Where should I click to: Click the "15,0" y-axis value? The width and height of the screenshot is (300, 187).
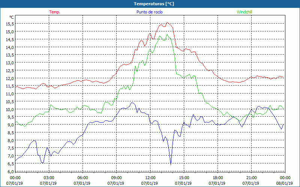(x=10, y=32)
